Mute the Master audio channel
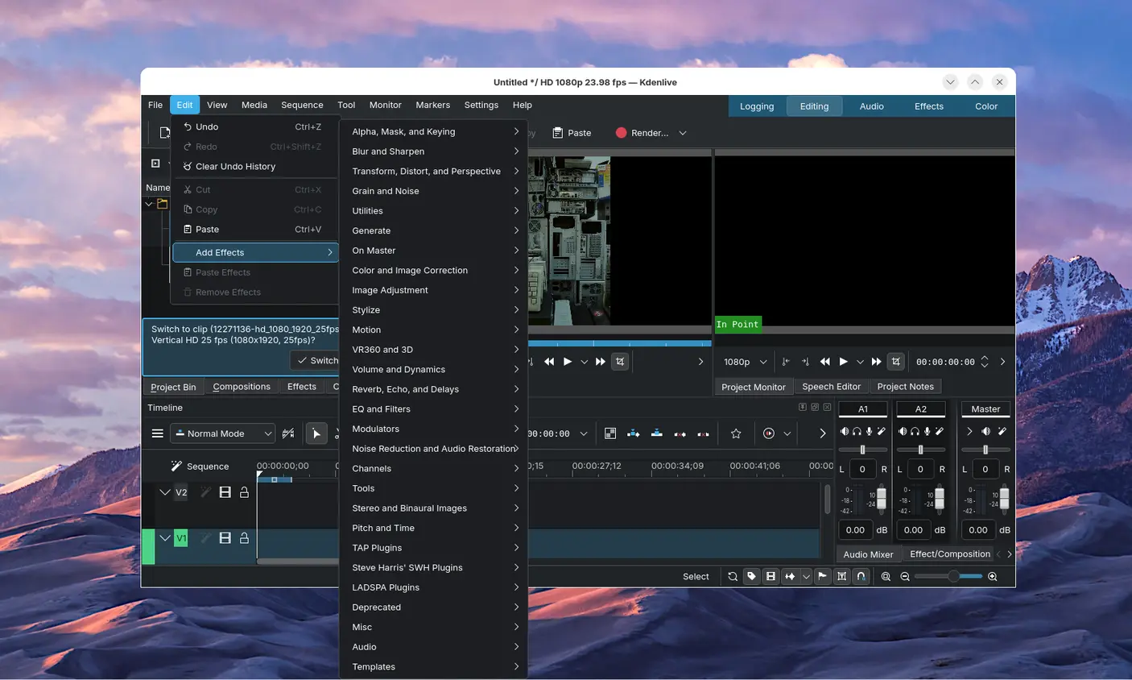The image size is (1132, 680). [986, 432]
